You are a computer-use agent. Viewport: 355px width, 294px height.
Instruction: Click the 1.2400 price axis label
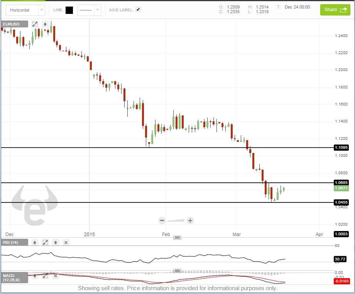point(341,36)
